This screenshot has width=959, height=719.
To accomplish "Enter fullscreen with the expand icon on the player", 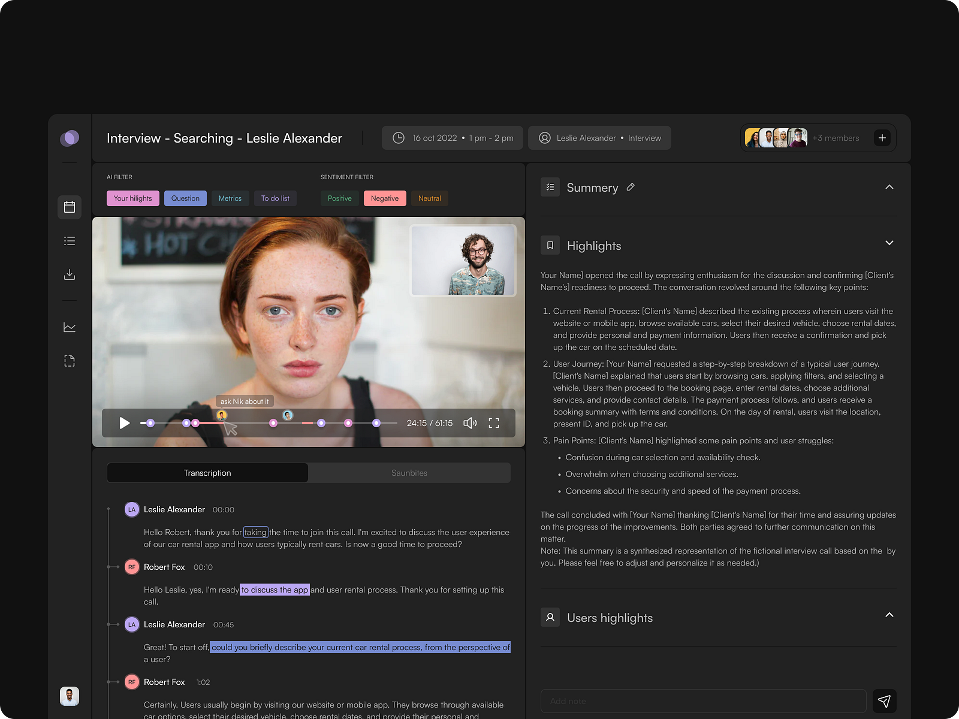I will tap(494, 423).
